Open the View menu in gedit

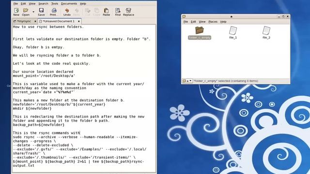(32, 3)
